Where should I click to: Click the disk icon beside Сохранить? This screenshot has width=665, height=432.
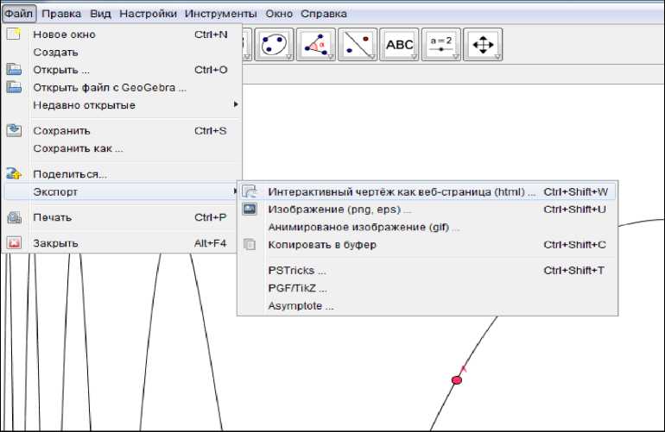14,130
